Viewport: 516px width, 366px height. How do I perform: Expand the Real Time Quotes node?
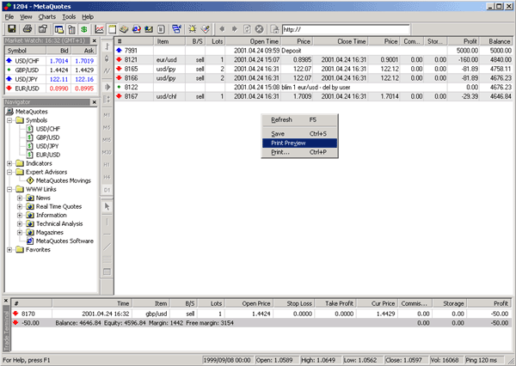pyautogui.click(x=20, y=206)
